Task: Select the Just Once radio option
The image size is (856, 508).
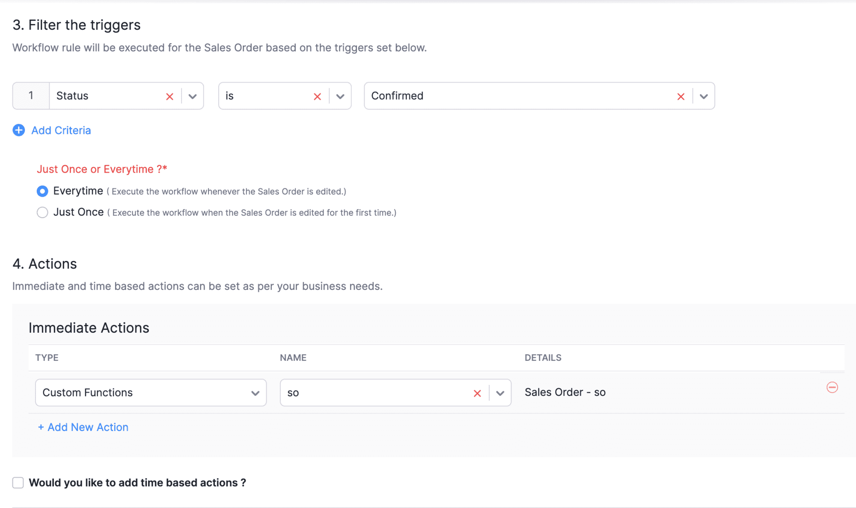Action: pyautogui.click(x=42, y=213)
